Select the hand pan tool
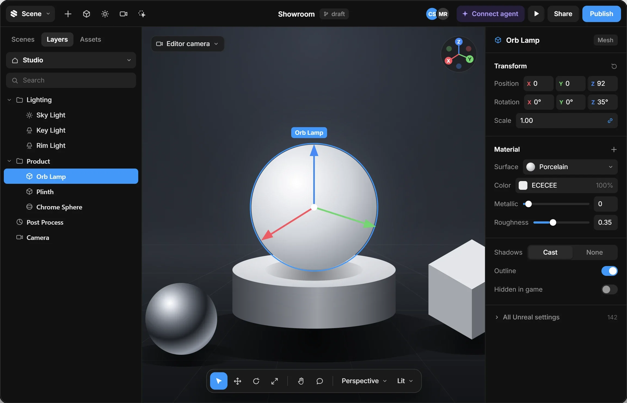The image size is (627, 403). point(301,381)
